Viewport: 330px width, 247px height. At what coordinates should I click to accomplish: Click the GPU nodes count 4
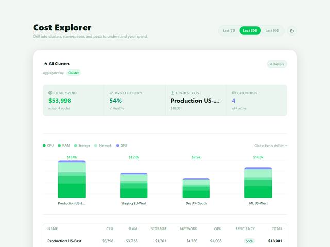[x=234, y=101]
